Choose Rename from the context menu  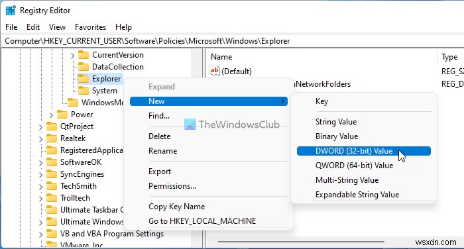tap(163, 151)
